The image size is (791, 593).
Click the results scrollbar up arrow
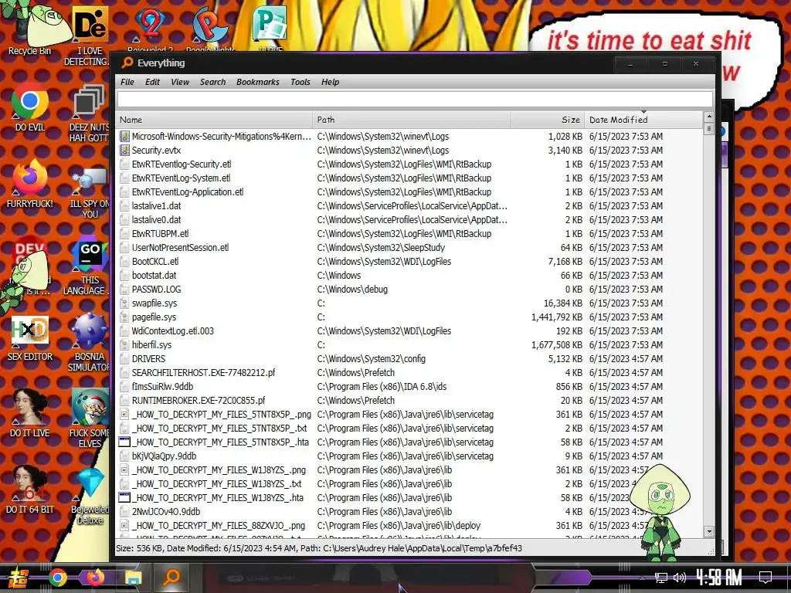(709, 117)
